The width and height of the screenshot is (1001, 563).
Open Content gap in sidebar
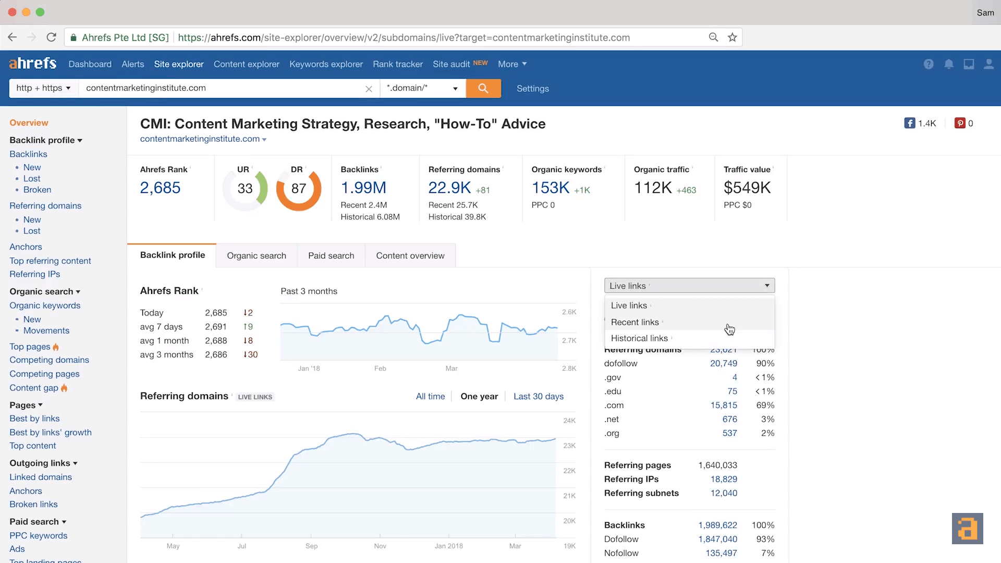tap(34, 388)
